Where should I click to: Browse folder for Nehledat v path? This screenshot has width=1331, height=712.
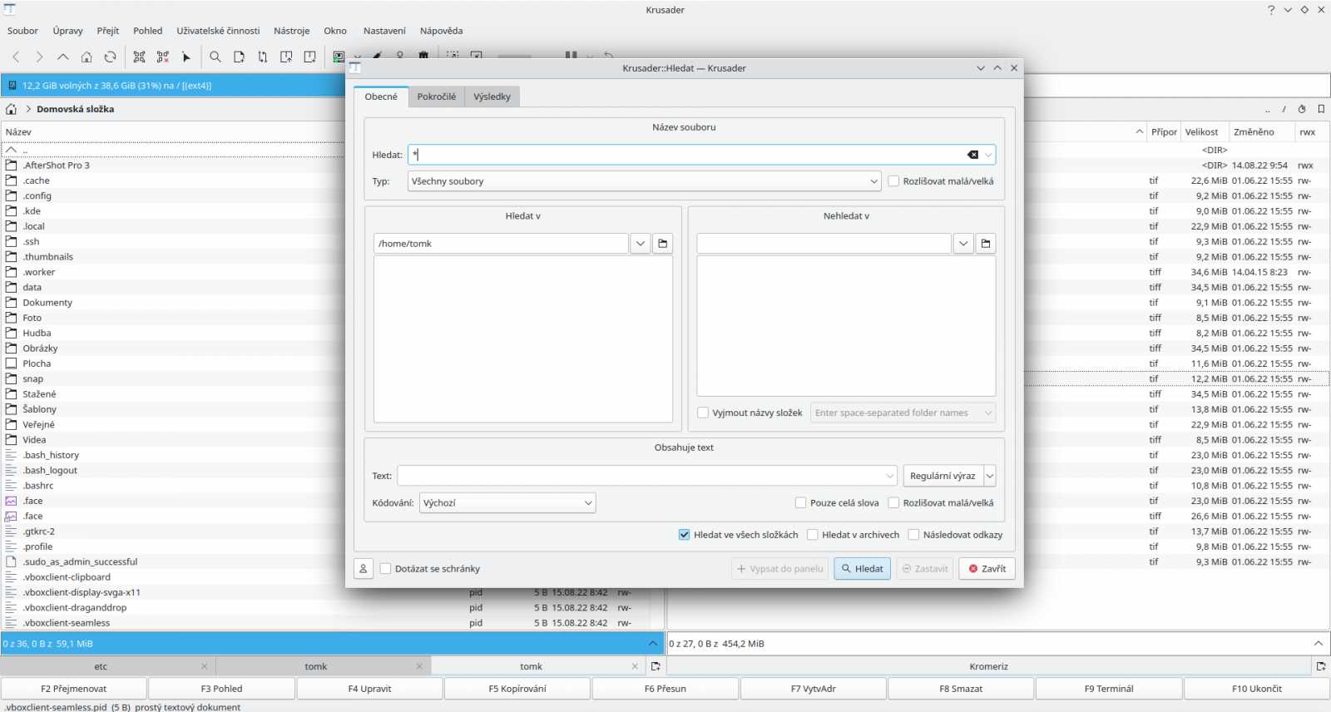click(x=986, y=244)
